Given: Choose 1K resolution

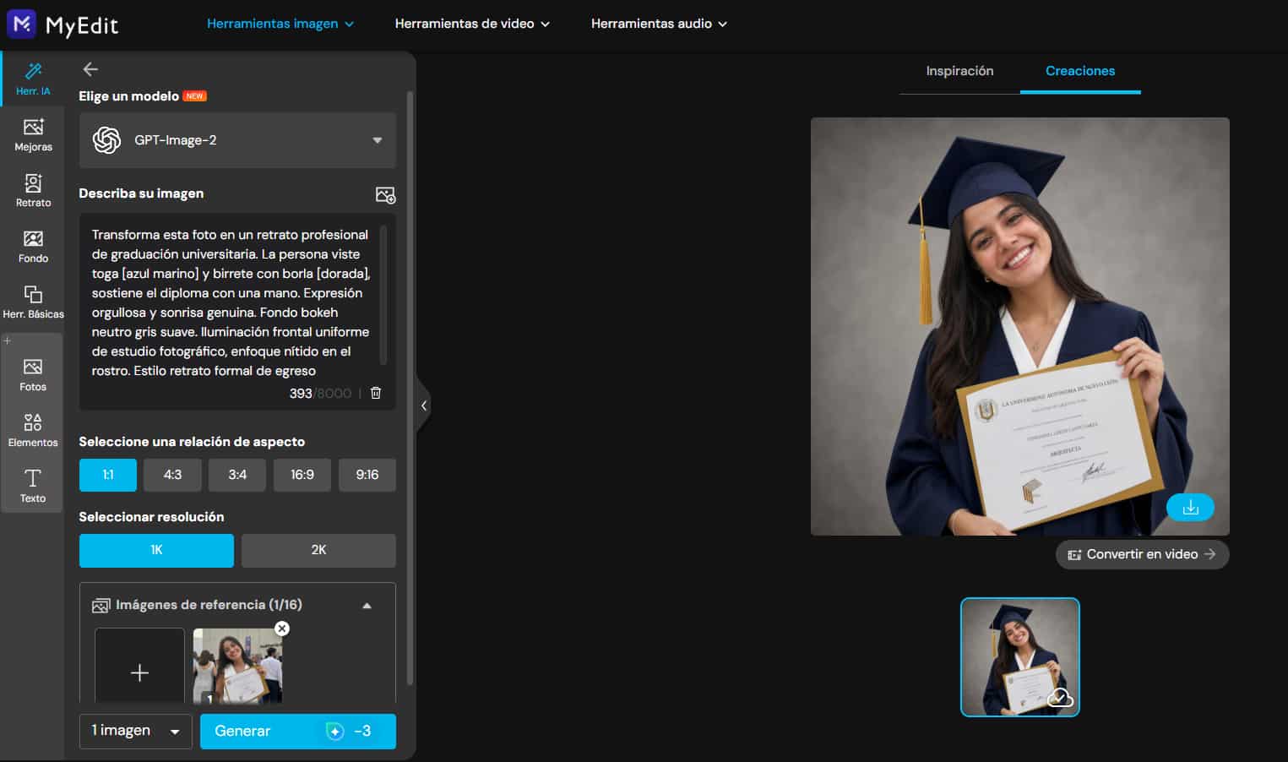Looking at the screenshot, I should (156, 550).
